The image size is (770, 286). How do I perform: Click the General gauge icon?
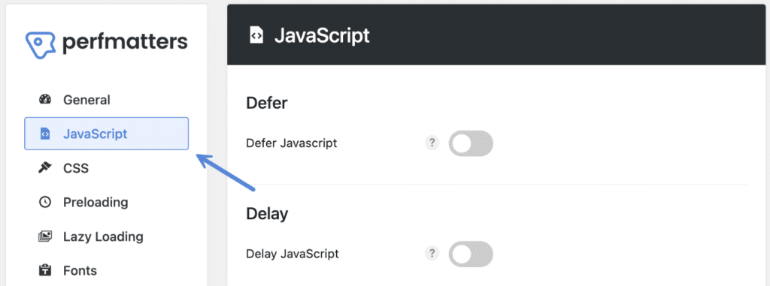[45, 100]
